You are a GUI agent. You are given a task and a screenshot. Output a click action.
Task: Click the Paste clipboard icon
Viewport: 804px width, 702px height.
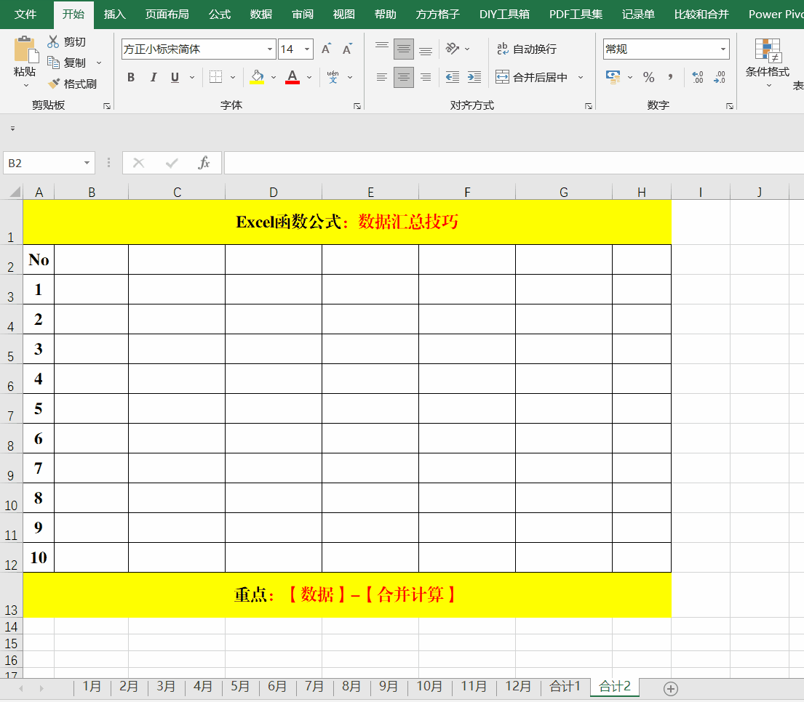click(x=25, y=49)
